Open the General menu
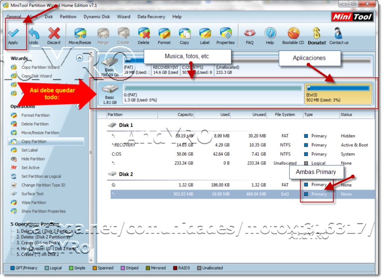 [14, 16]
